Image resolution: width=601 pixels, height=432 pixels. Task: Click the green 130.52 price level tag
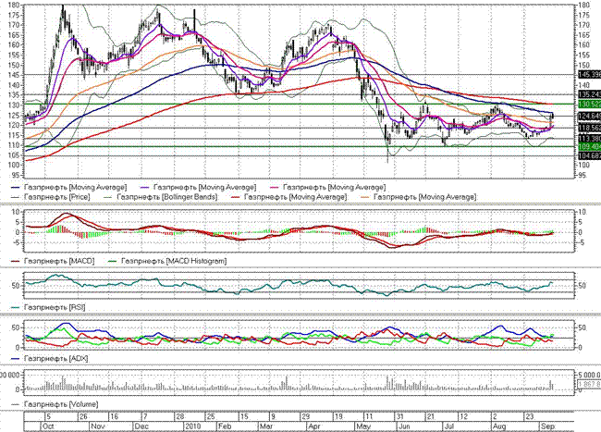point(589,105)
